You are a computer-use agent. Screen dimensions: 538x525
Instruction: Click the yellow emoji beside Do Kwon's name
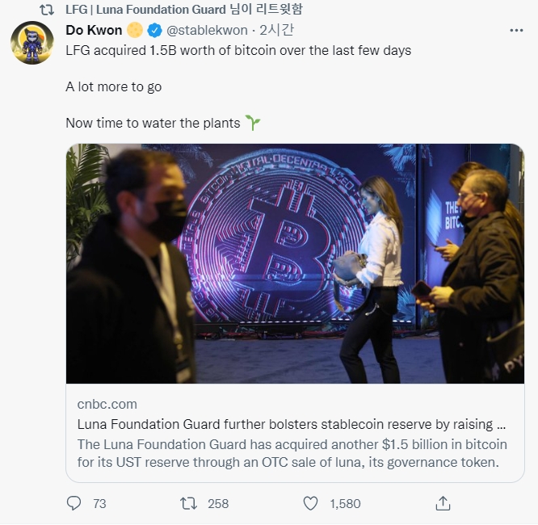(x=135, y=31)
